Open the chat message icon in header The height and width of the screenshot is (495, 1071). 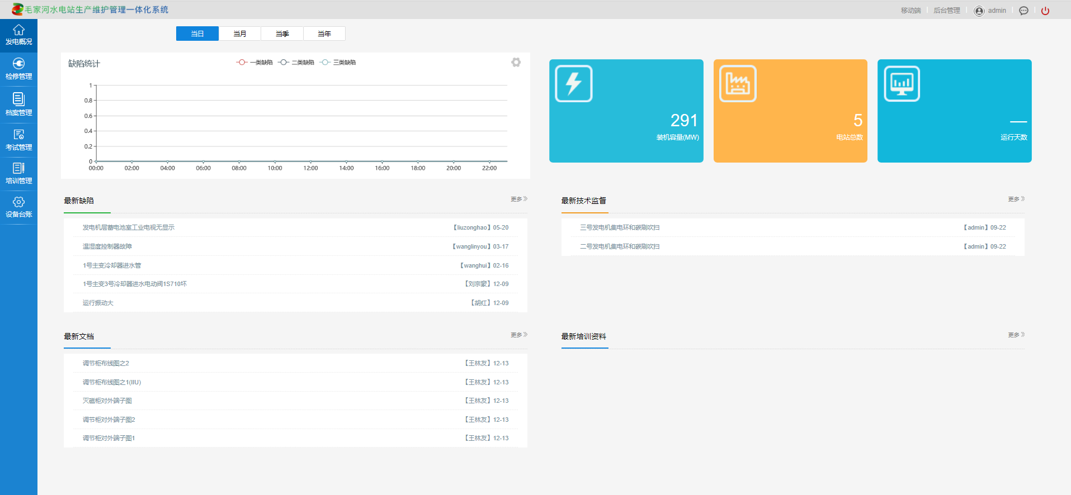click(1023, 11)
